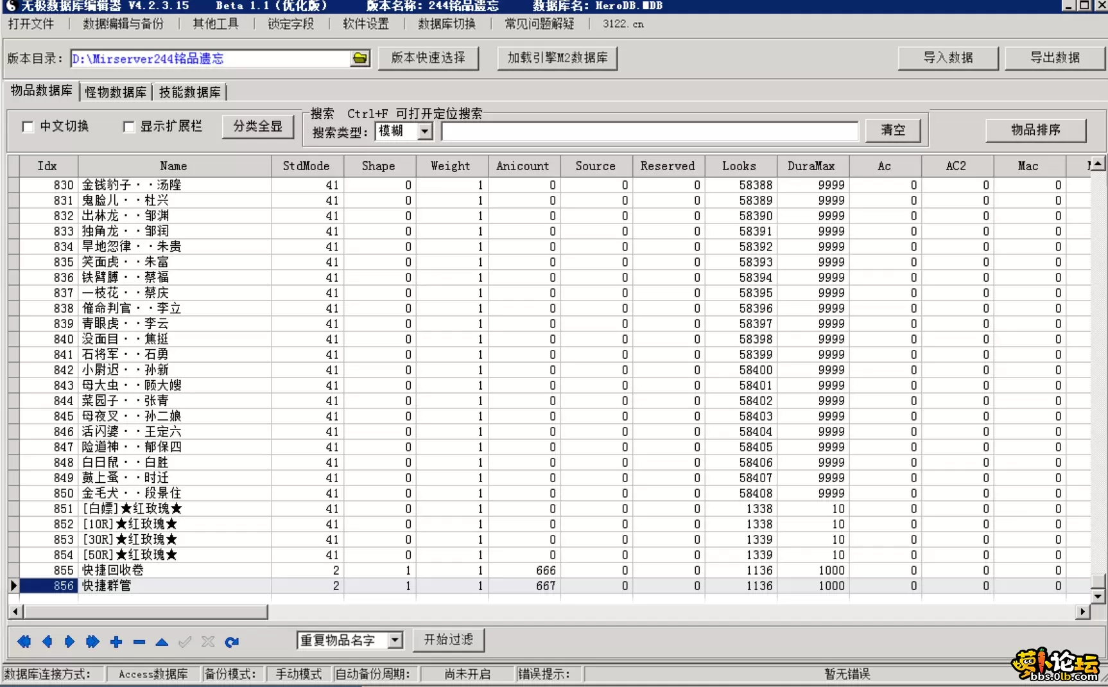1108x687 pixels.
Task: Click horizontal scrollbar left arrow
Action: coord(15,612)
